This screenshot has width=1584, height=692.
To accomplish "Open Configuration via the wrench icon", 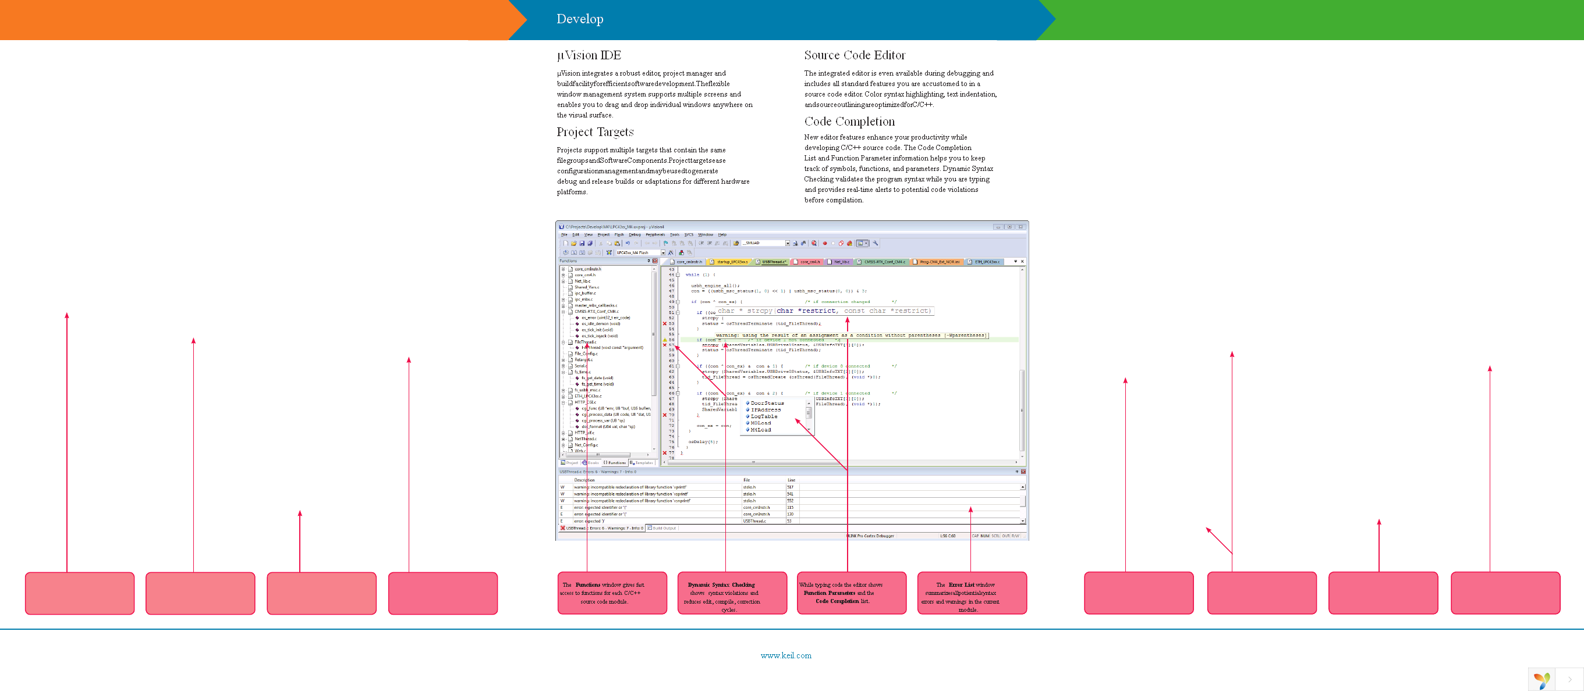I will (876, 244).
